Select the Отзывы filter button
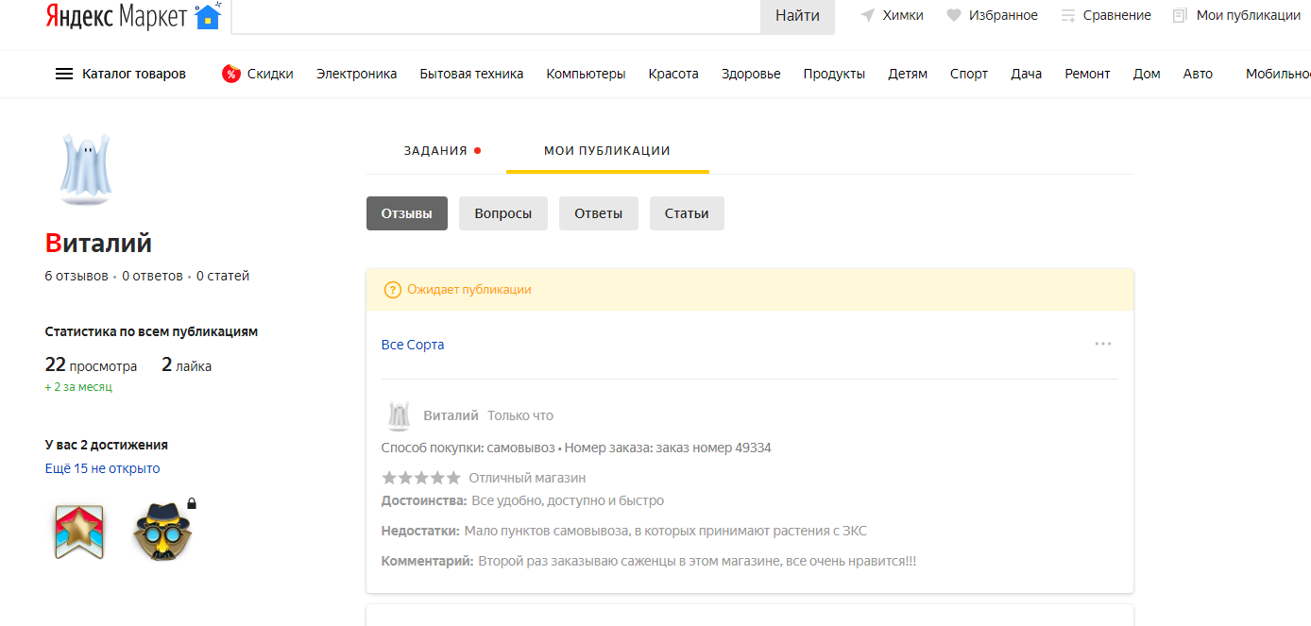This screenshot has height=626, width=1311. 407,213
